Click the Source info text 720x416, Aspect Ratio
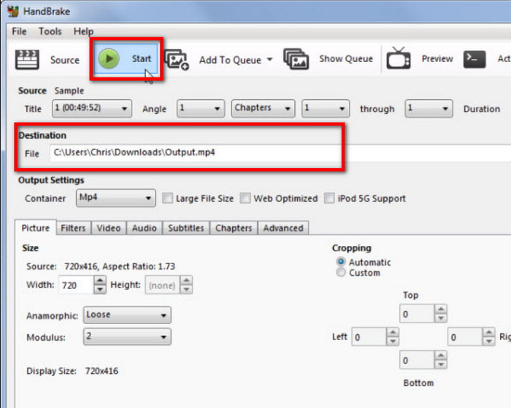The height and width of the screenshot is (408, 511). tap(120, 266)
